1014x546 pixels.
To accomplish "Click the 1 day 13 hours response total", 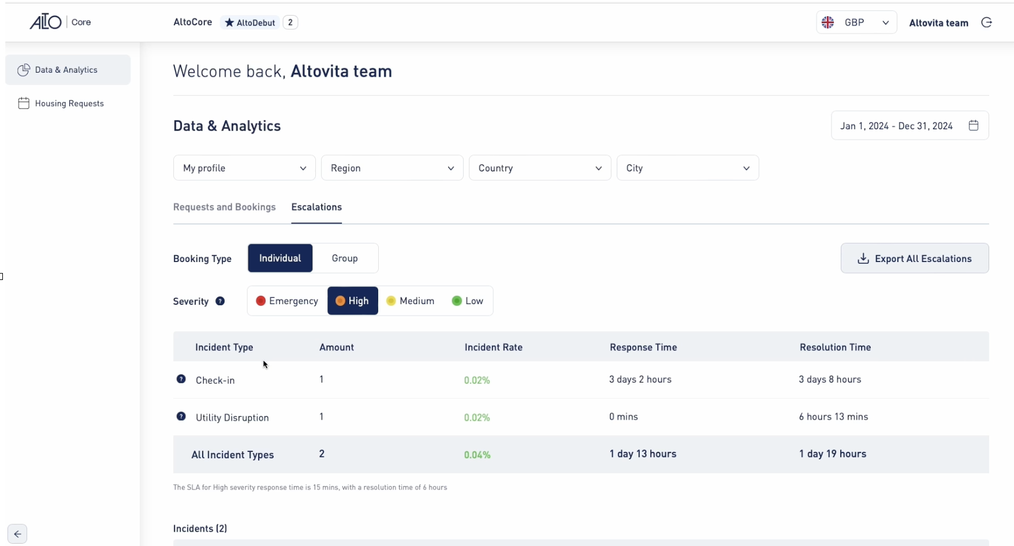I will 643,454.
